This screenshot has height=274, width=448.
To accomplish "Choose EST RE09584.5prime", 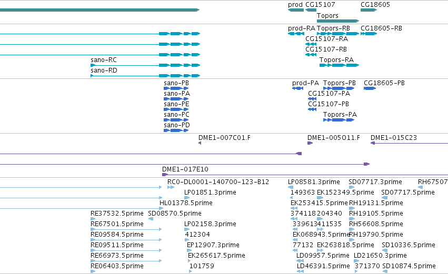I will pyautogui.click(x=126, y=240).
